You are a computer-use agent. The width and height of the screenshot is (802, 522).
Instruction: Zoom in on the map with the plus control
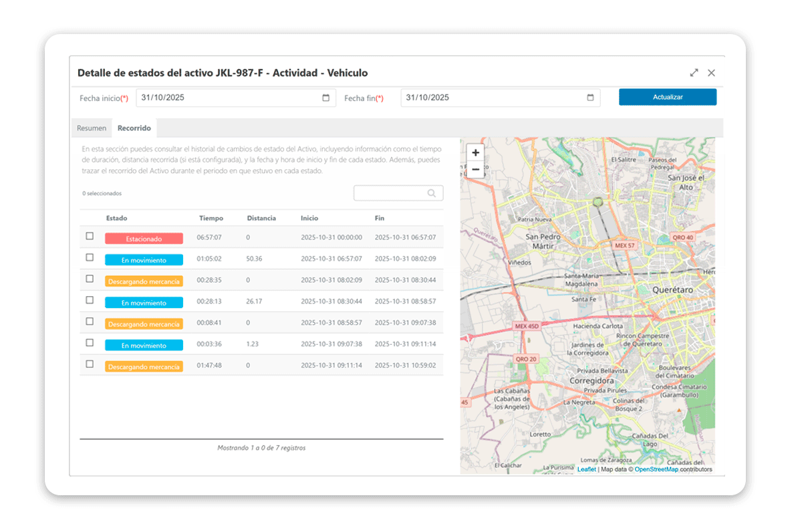coord(475,152)
